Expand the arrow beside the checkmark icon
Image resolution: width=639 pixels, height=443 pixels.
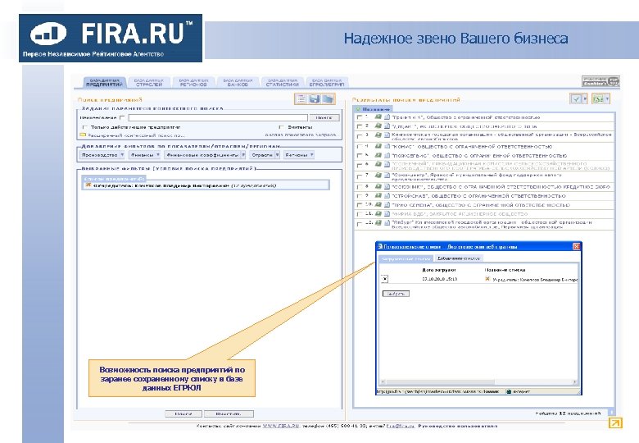click(x=585, y=98)
